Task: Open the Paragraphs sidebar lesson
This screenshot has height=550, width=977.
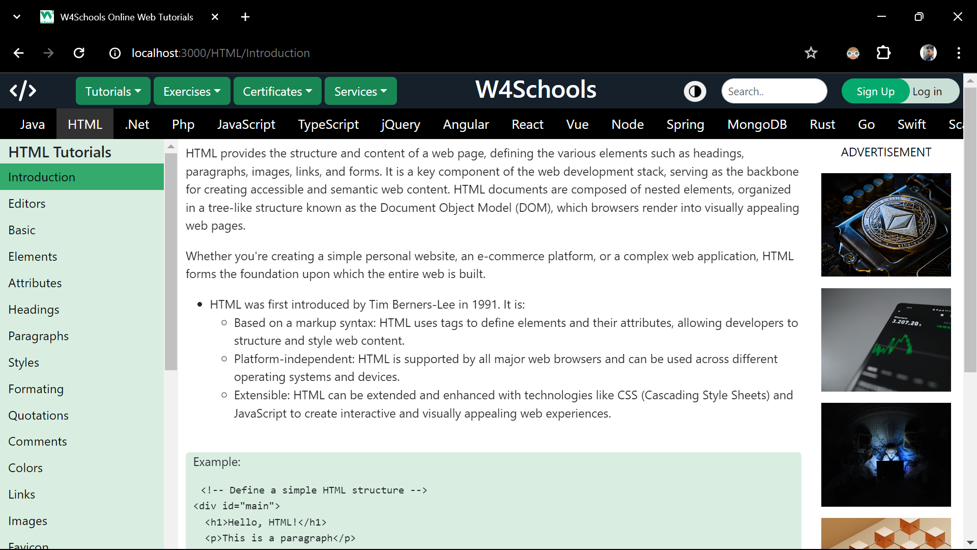Action: pos(82,336)
